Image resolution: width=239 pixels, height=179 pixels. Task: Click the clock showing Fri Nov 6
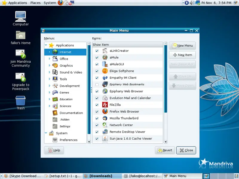[x=216, y=3]
